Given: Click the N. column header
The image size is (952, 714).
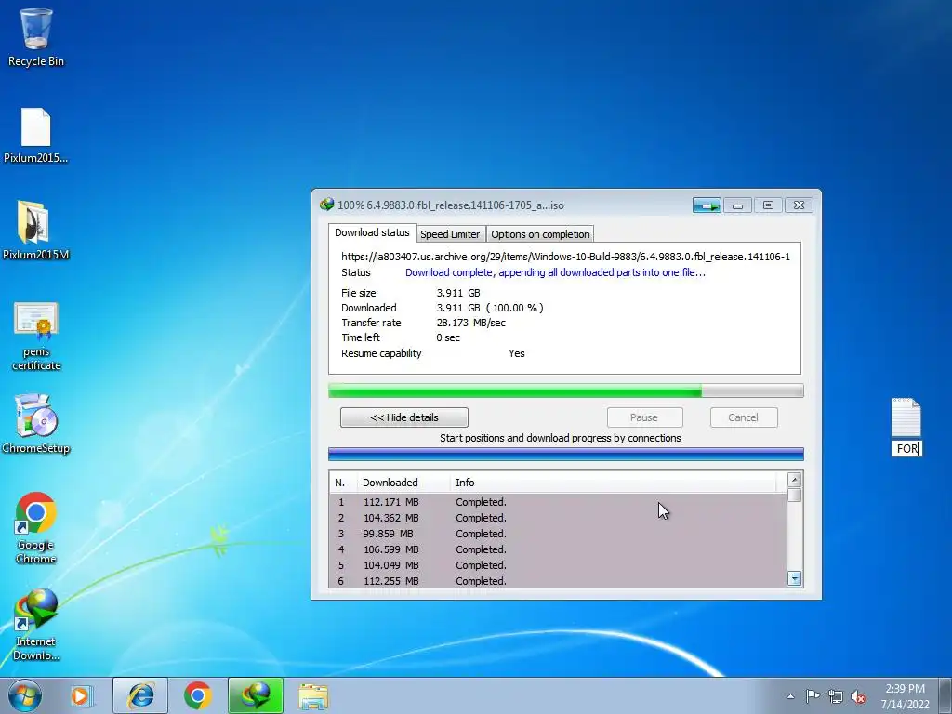Looking at the screenshot, I should [x=344, y=483].
